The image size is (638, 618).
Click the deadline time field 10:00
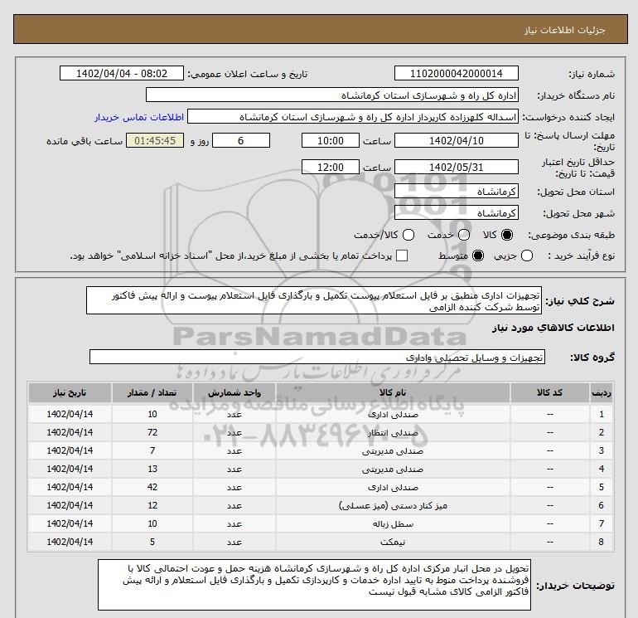coord(331,140)
